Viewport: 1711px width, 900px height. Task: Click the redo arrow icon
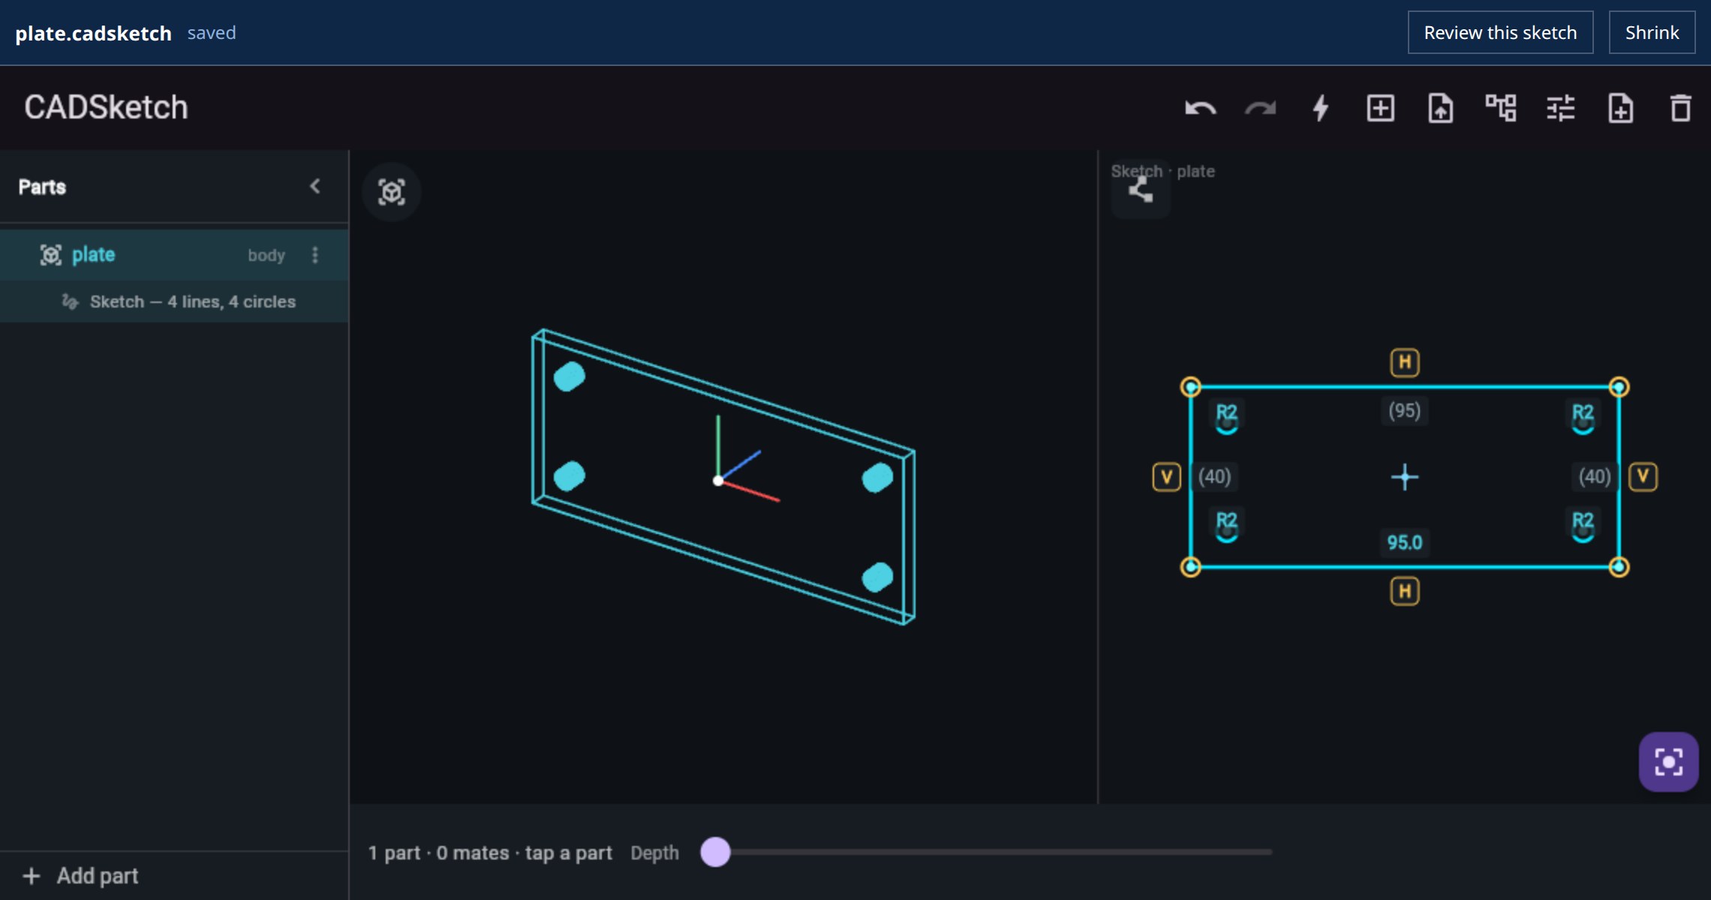coord(1261,109)
